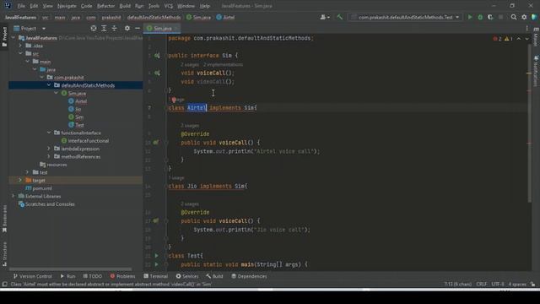Image resolution: width=540 pixels, height=304 pixels.
Task: Expand the lambdaExpression package
Action: point(49,149)
